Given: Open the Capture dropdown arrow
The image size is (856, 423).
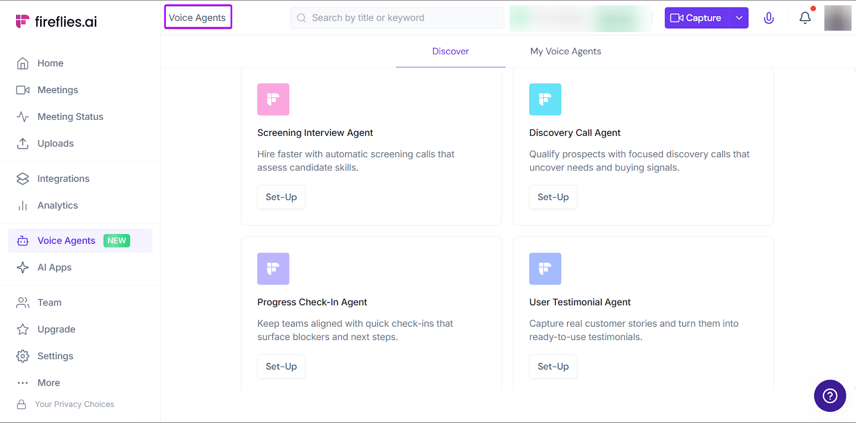Looking at the screenshot, I should (x=739, y=18).
